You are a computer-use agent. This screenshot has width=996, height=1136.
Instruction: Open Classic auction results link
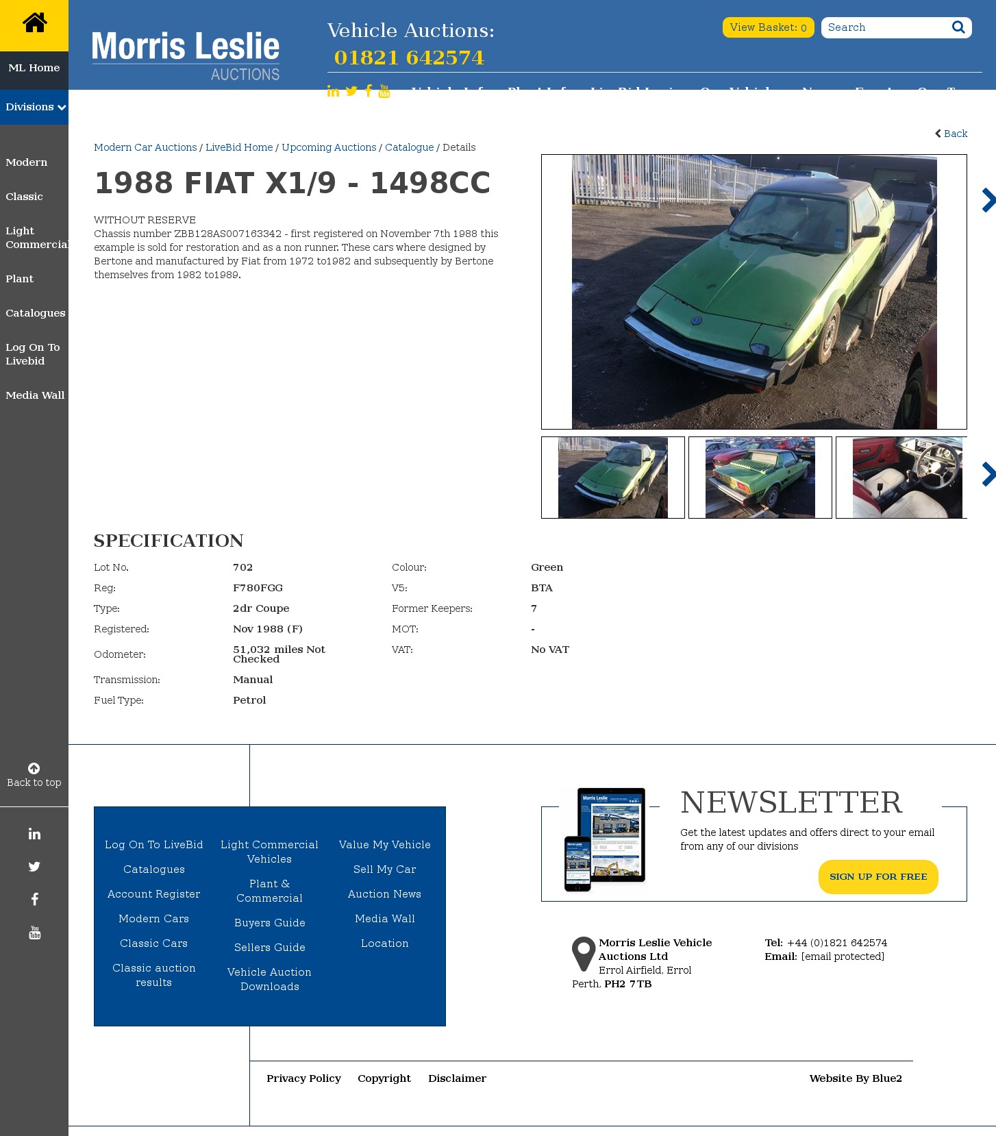154,975
